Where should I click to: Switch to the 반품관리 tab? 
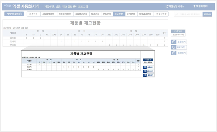coord(107,14)
